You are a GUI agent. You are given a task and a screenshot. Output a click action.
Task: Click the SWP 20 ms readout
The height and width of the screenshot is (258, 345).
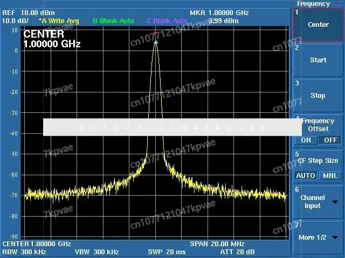167,252
